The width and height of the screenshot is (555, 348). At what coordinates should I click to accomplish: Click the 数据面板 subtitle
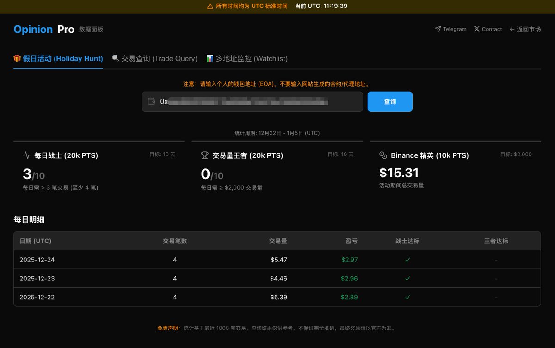[91, 29]
